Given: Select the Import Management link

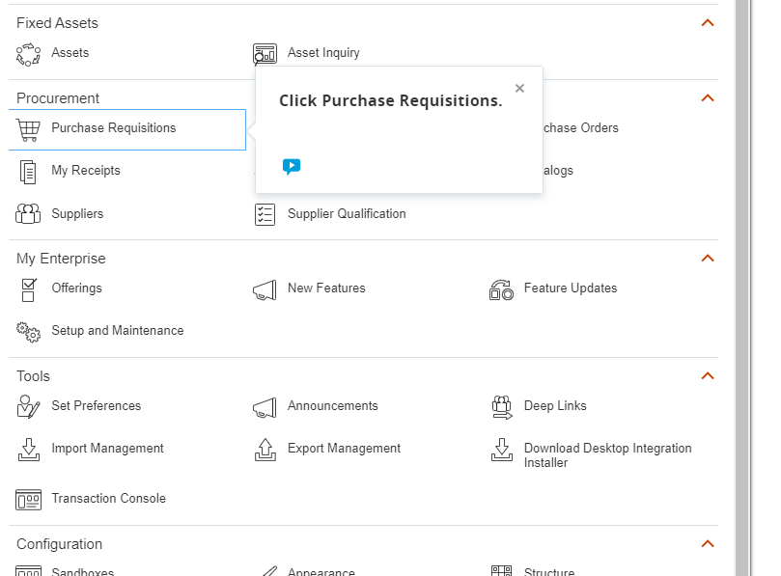Looking at the screenshot, I should (107, 449).
